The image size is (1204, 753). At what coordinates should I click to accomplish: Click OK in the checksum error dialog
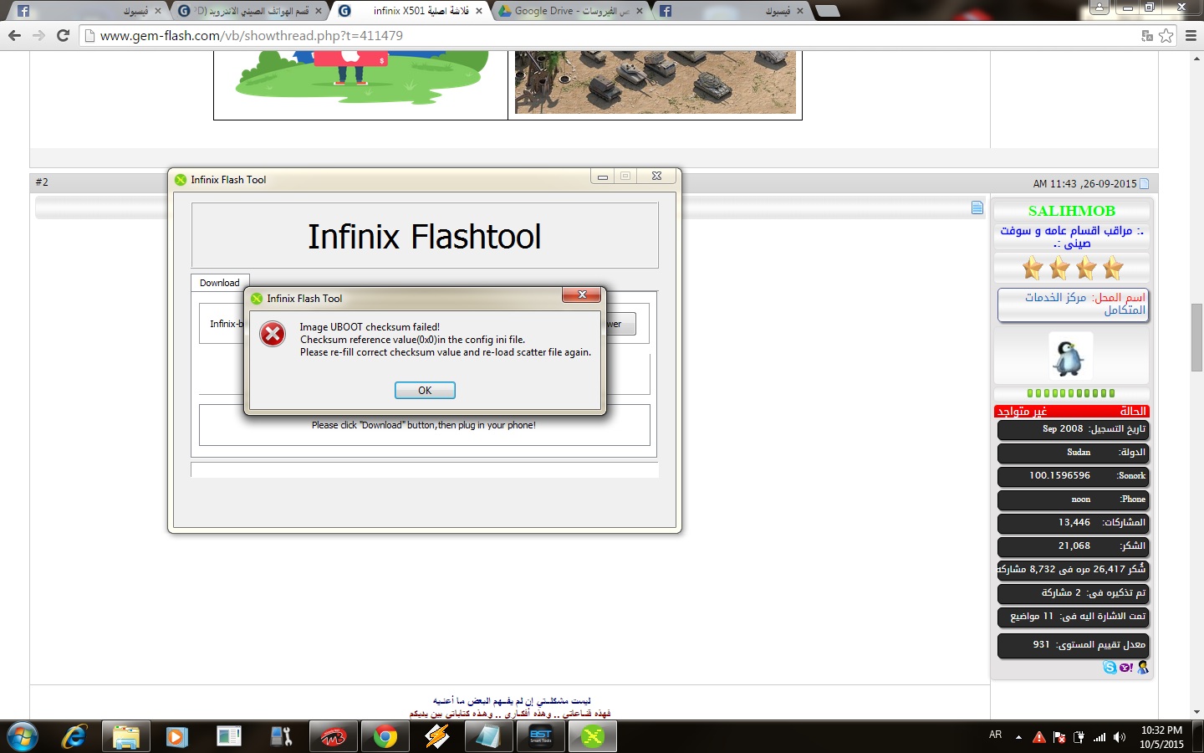click(425, 391)
